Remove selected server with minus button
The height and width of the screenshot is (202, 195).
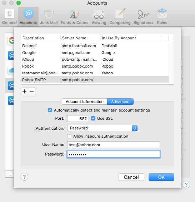pyautogui.click(x=31, y=91)
